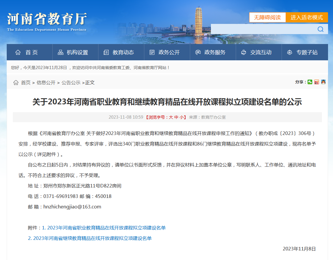
Task: Share article via QQ penguin icon
Action: click(x=323, y=82)
